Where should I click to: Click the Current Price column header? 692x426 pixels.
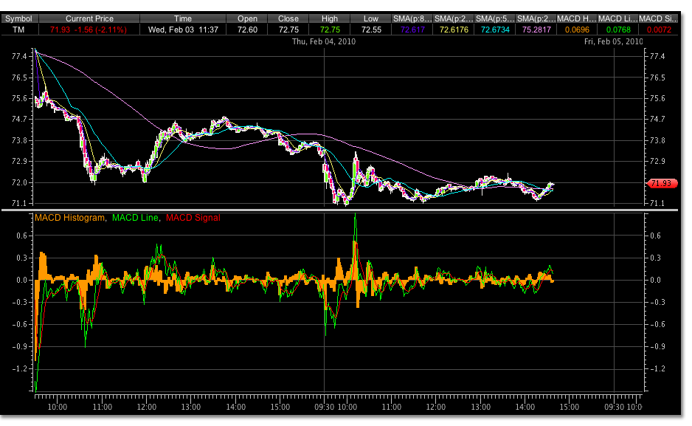click(x=89, y=18)
